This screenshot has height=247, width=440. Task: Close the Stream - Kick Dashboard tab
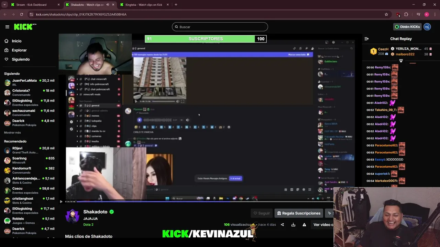click(x=58, y=5)
